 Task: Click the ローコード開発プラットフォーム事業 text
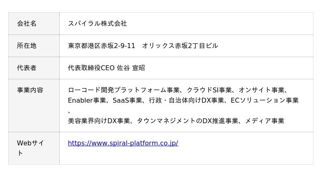click(x=124, y=90)
